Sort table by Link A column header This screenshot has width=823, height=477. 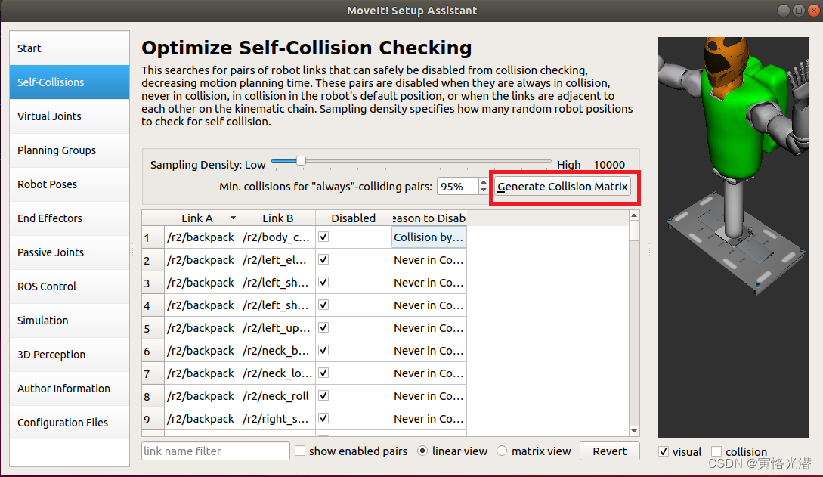click(x=202, y=218)
